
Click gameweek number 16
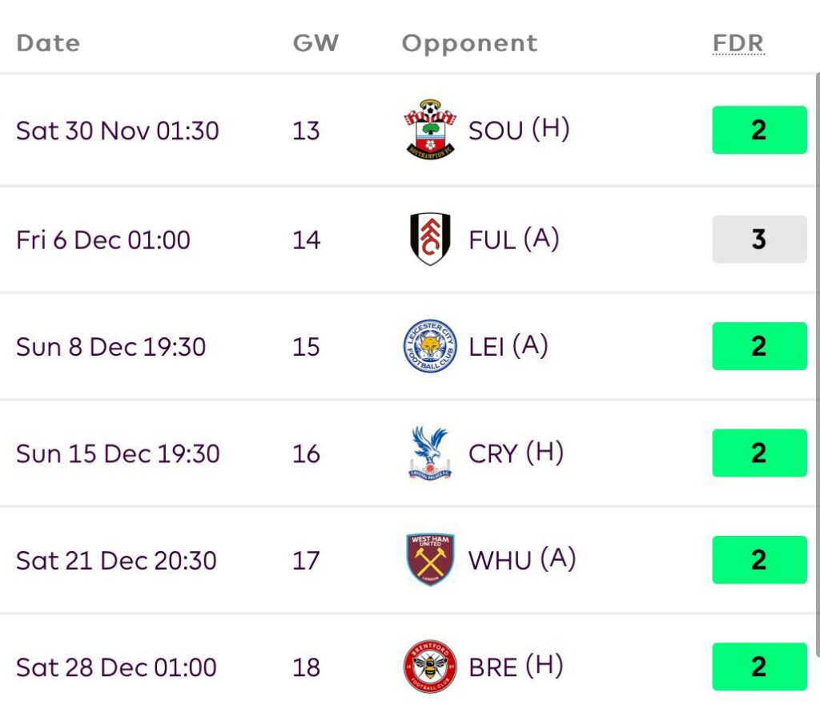pos(306,454)
